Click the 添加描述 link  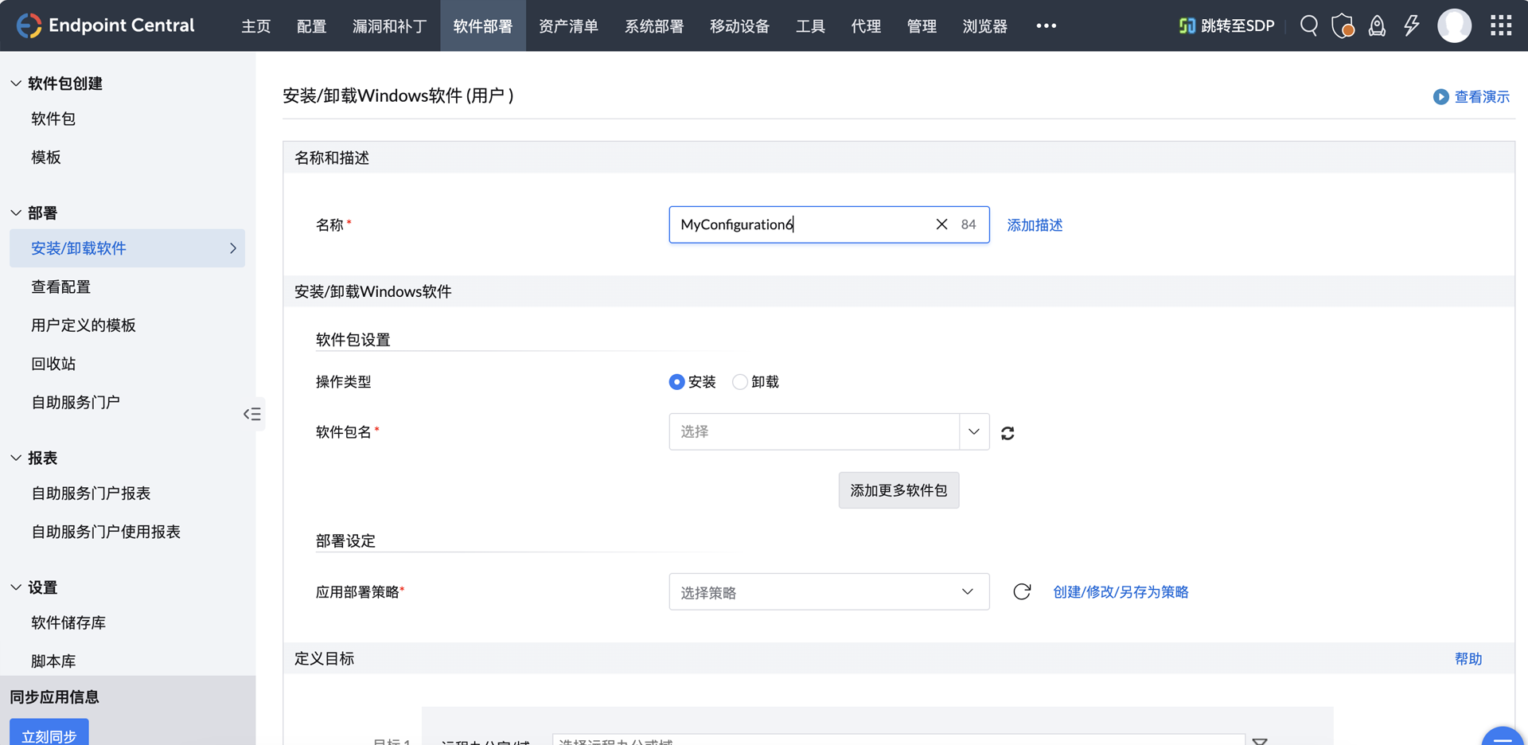pyautogui.click(x=1035, y=225)
